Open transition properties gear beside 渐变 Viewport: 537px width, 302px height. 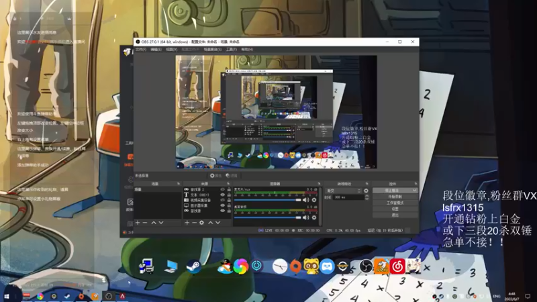366,191
